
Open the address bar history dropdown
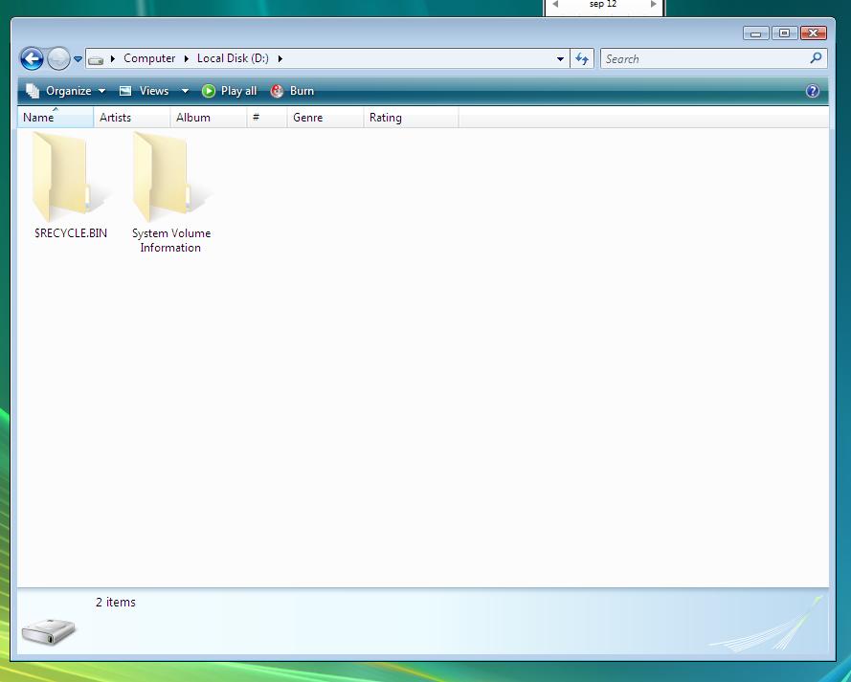coord(561,58)
